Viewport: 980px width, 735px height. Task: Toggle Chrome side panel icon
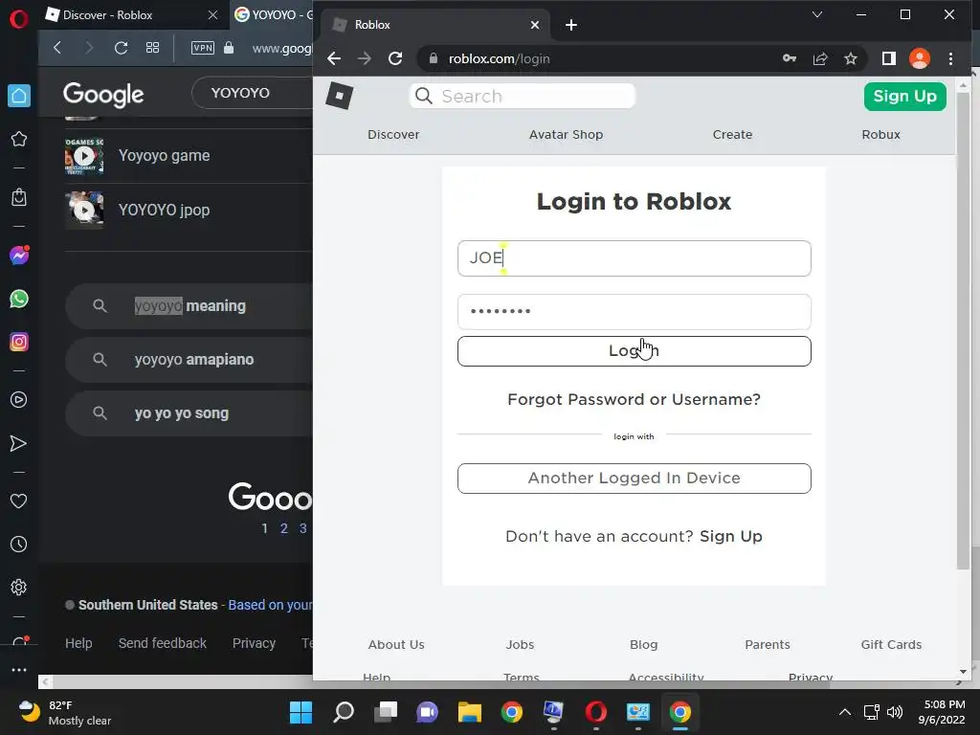coord(889,58)
